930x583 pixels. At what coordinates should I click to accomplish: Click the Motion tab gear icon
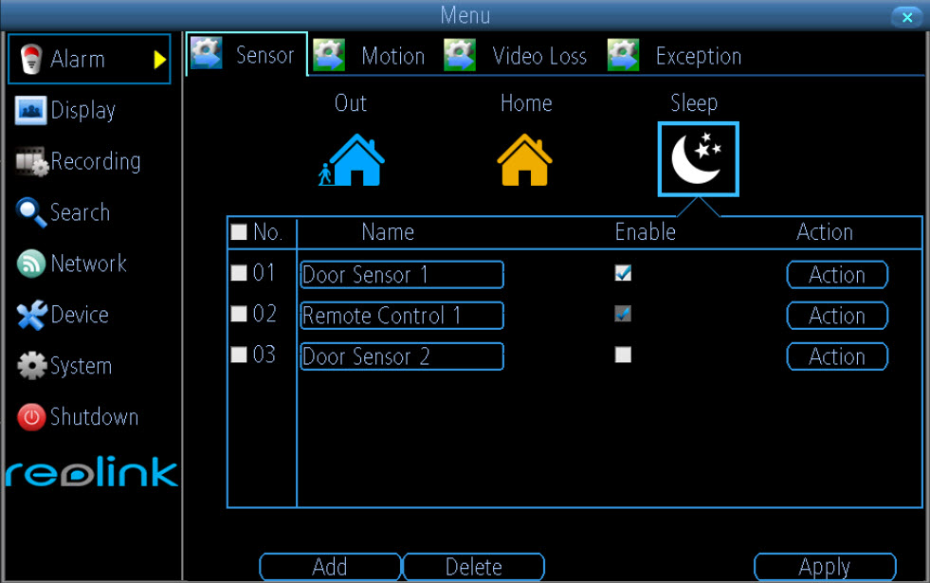329,55
